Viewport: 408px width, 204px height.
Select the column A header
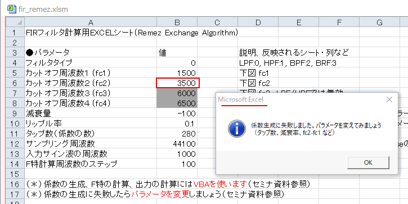tap(91, 22)
